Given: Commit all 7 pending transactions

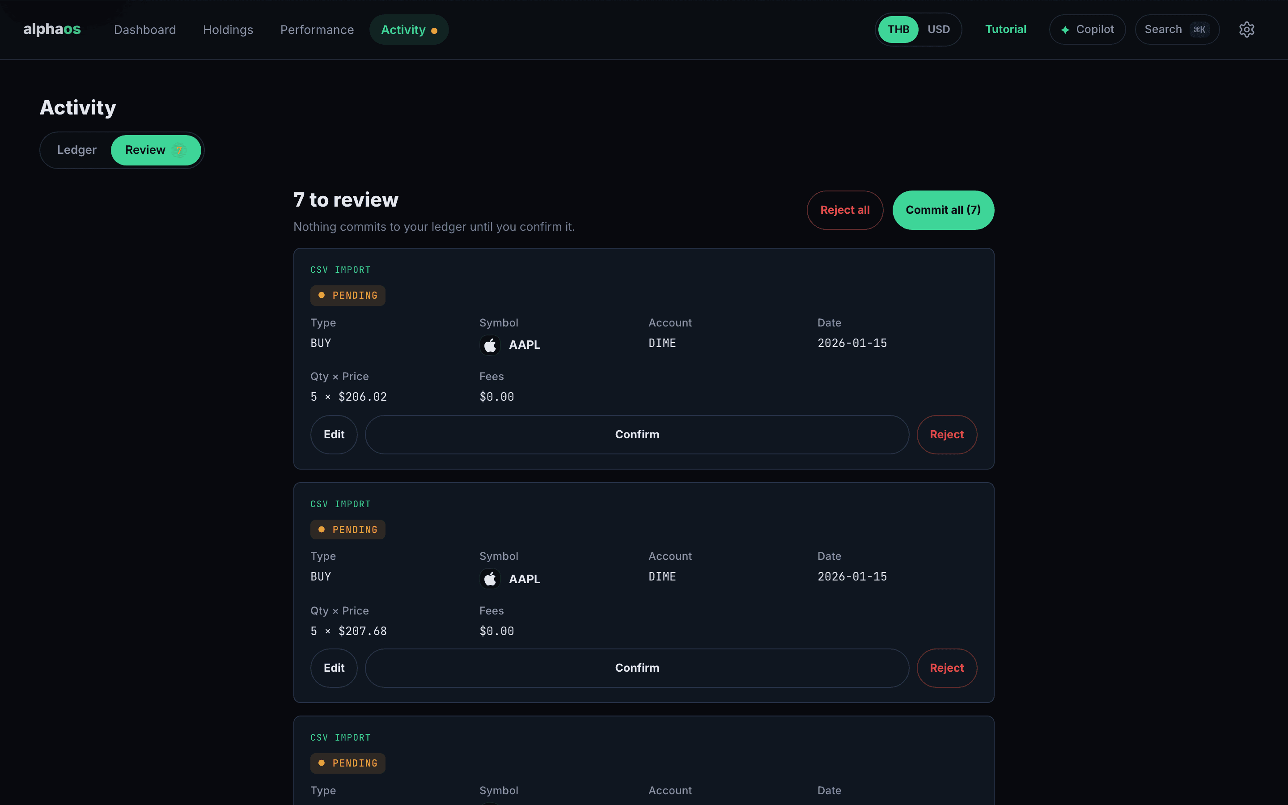Looking at the screenshot, I should click(943, 210).
